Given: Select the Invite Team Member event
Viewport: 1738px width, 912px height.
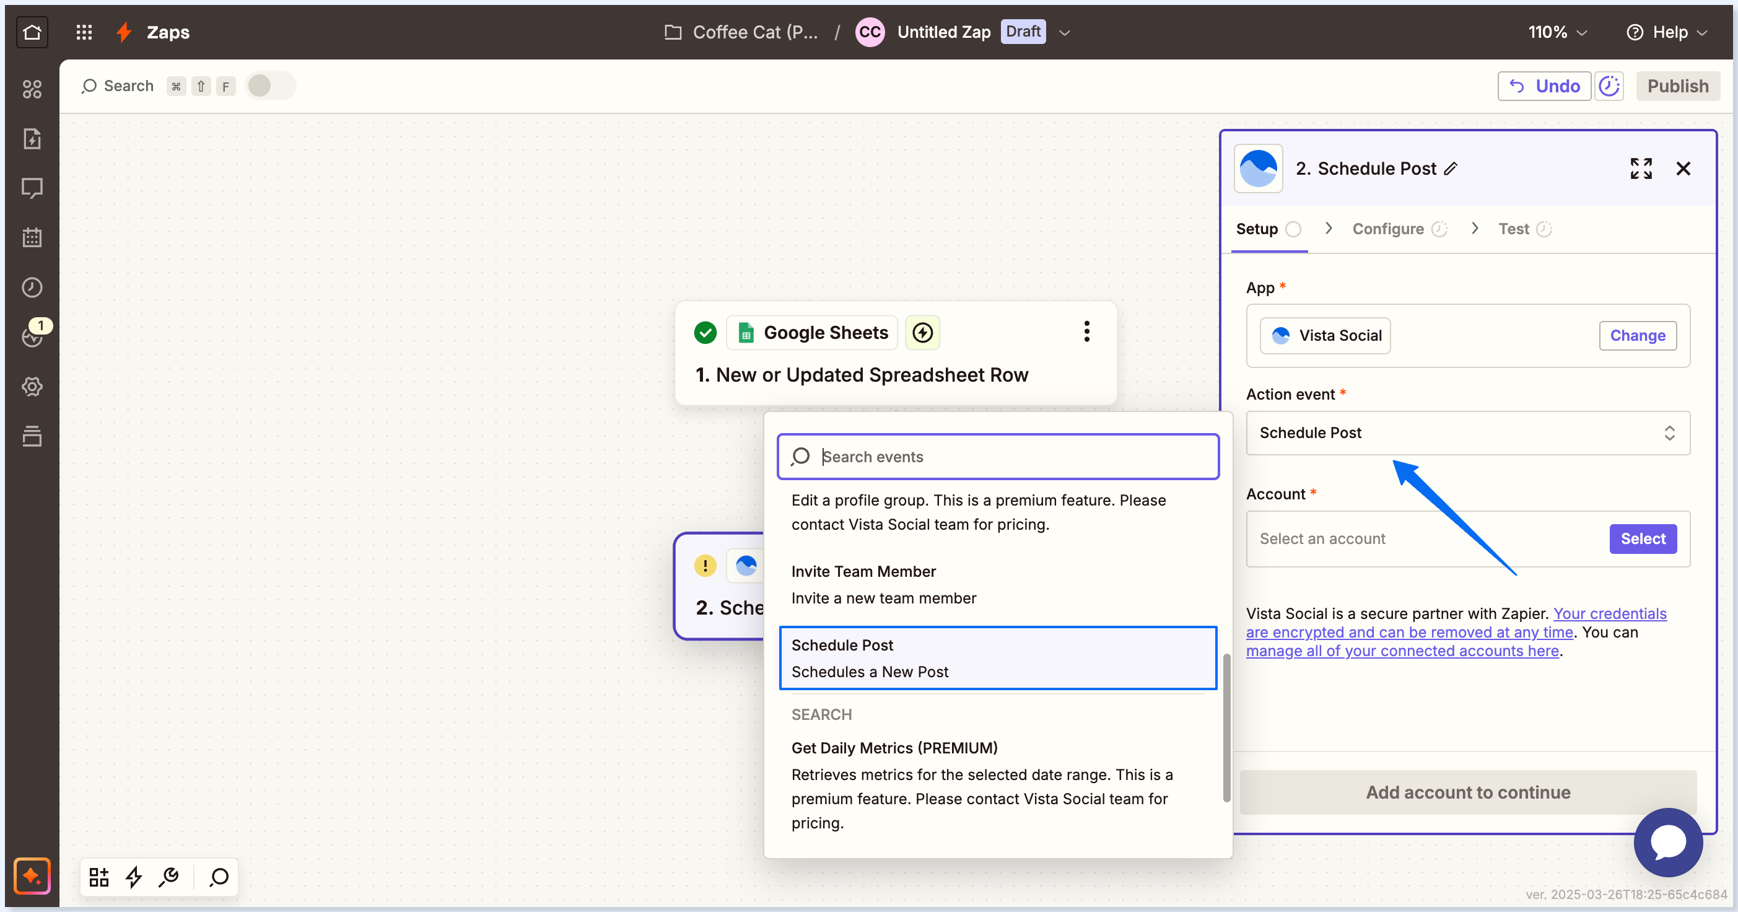Looking at the screenshot, I should click(998, 585).
